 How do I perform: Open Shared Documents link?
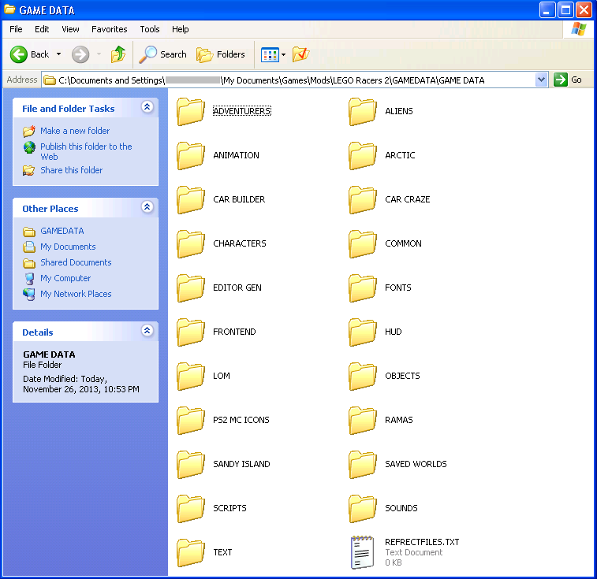point(76,262)
